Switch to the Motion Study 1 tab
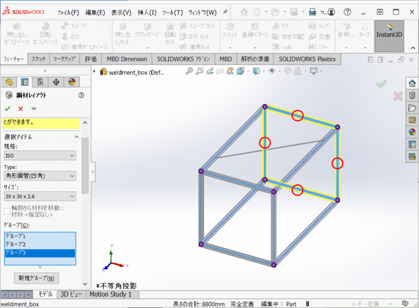The width and height of the screenshot is (419, 308). (x=111, y=294)
